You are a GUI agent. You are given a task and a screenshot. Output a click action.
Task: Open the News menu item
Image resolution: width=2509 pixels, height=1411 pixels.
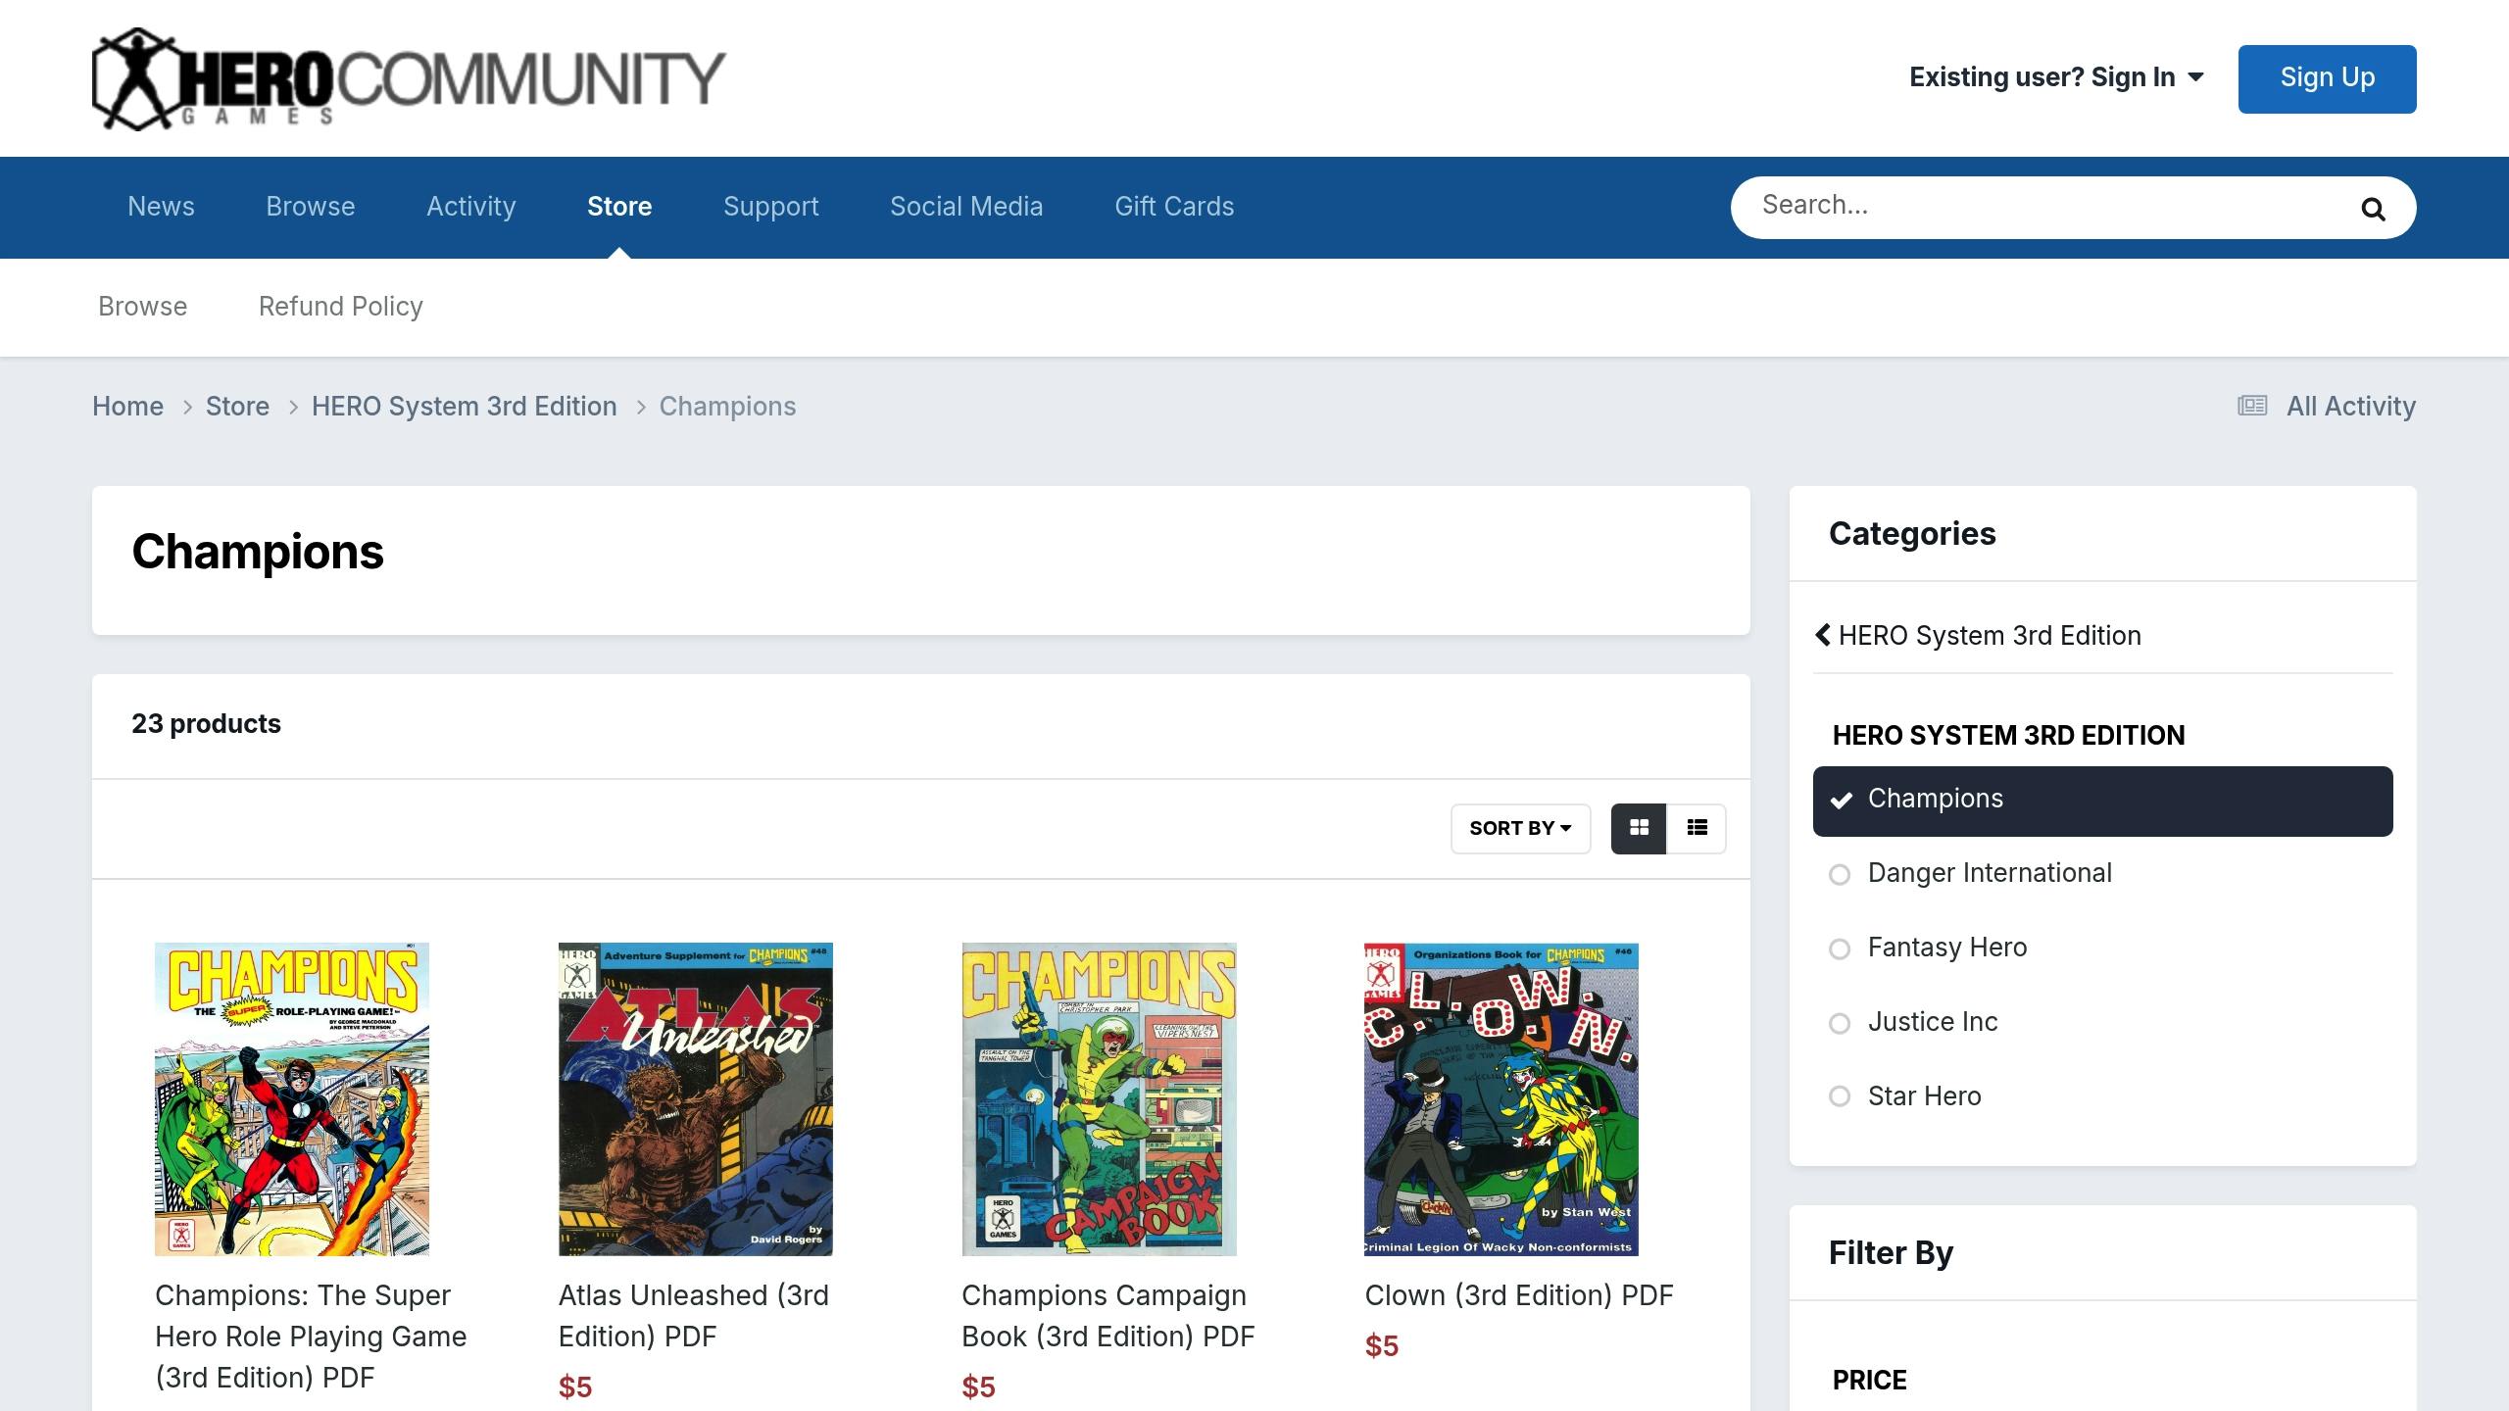click(161, 207)
